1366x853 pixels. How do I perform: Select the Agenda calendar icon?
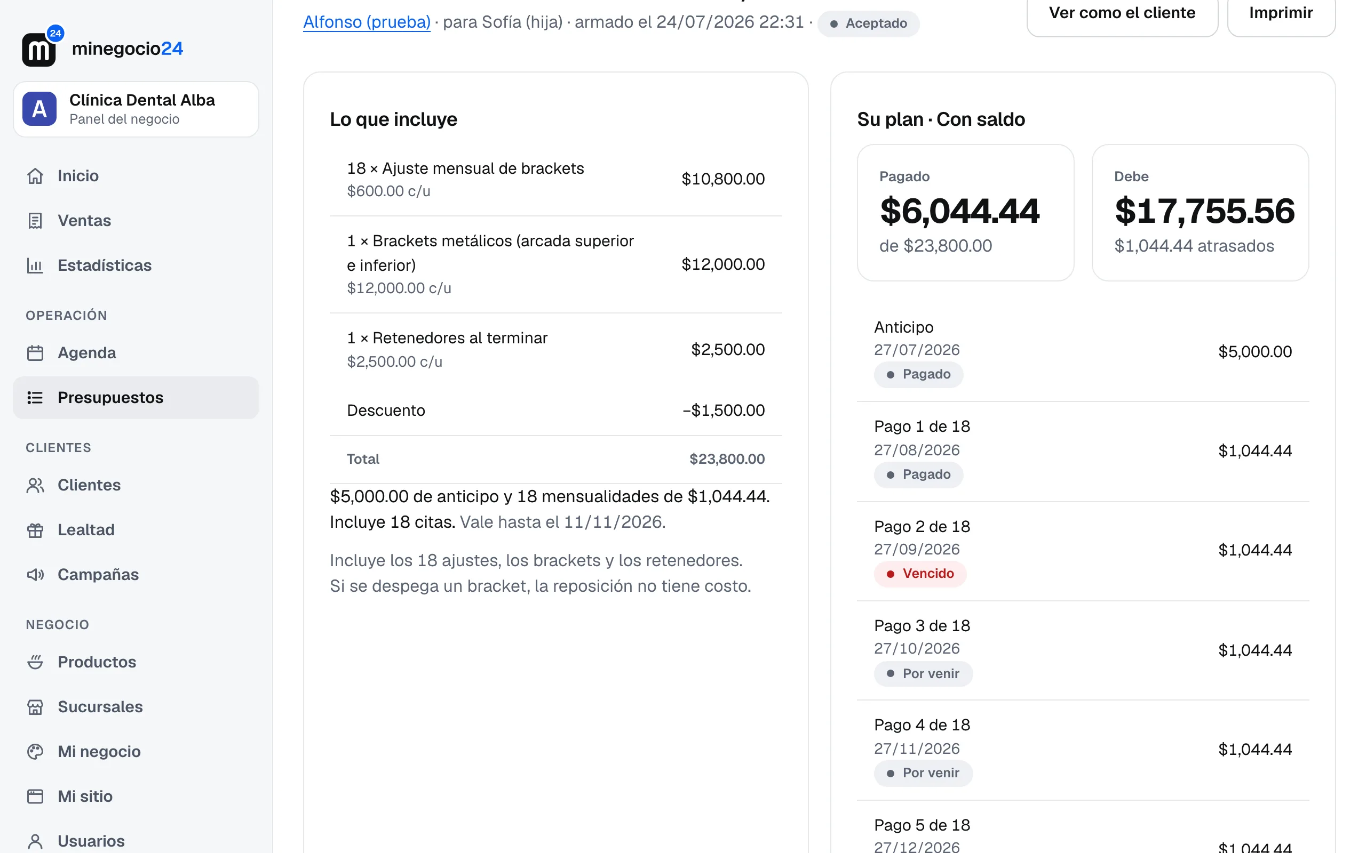tap(35, 353)
